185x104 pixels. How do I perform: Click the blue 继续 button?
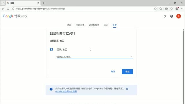(127, 72)
